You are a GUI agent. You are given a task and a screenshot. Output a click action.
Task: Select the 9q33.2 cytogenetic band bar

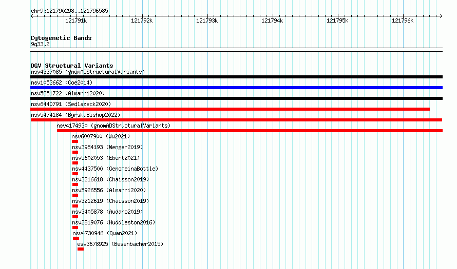pos(236,50)
